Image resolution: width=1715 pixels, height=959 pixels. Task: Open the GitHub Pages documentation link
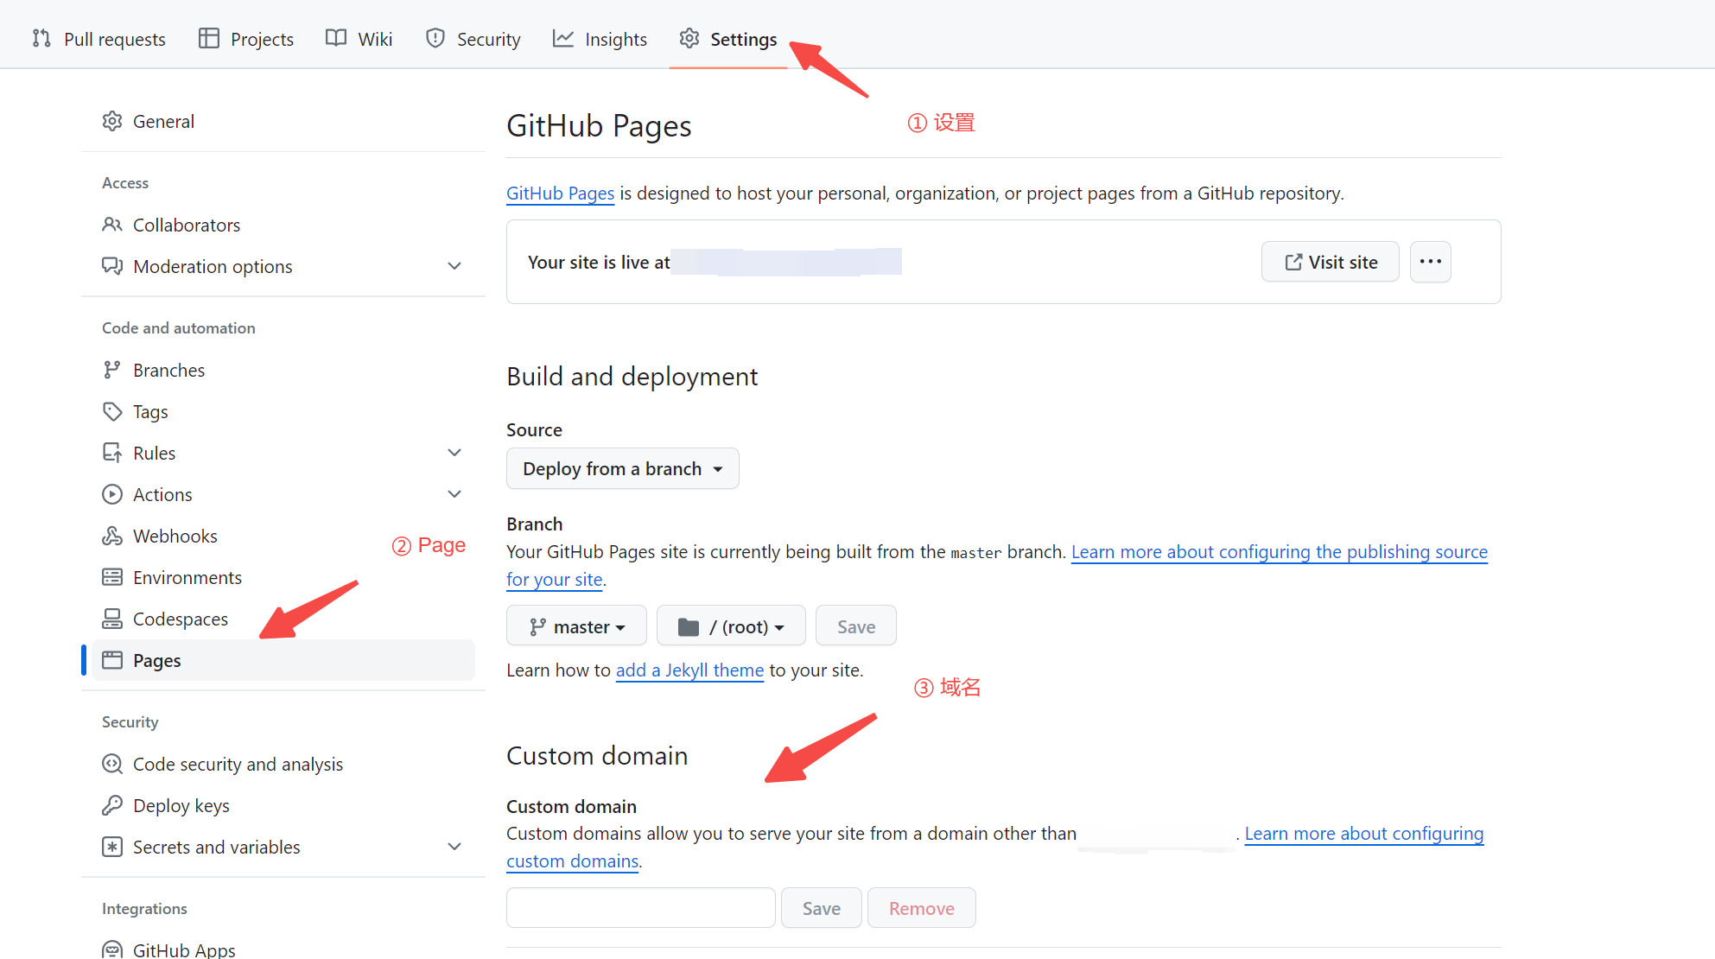[x=561, y=193]
